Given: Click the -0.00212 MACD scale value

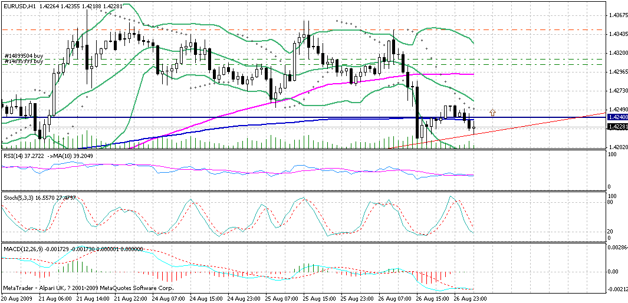Looking at the screenshot, I should pos(617,289).
